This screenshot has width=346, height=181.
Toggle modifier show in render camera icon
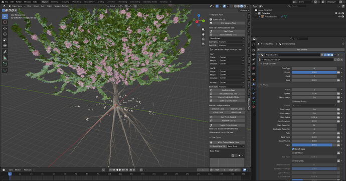331,55
